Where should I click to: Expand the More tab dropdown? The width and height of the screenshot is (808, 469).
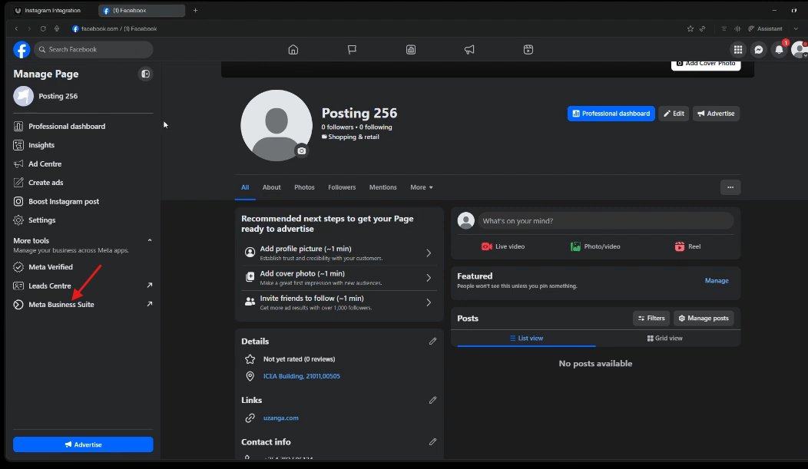[422, 187]
